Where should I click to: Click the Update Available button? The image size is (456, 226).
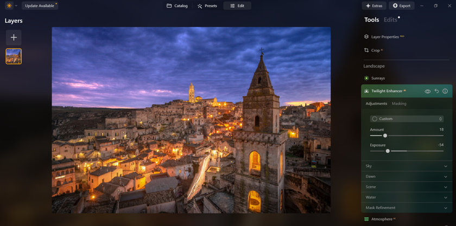[x=40, y=5]
